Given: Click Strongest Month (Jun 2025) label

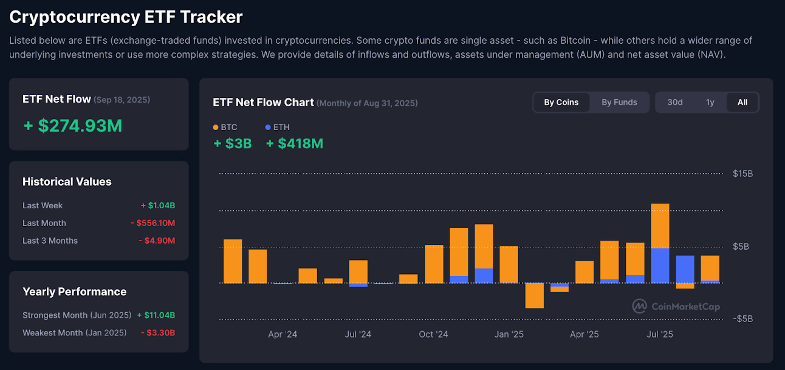Looking at the screenshot, I should [77, 315].
